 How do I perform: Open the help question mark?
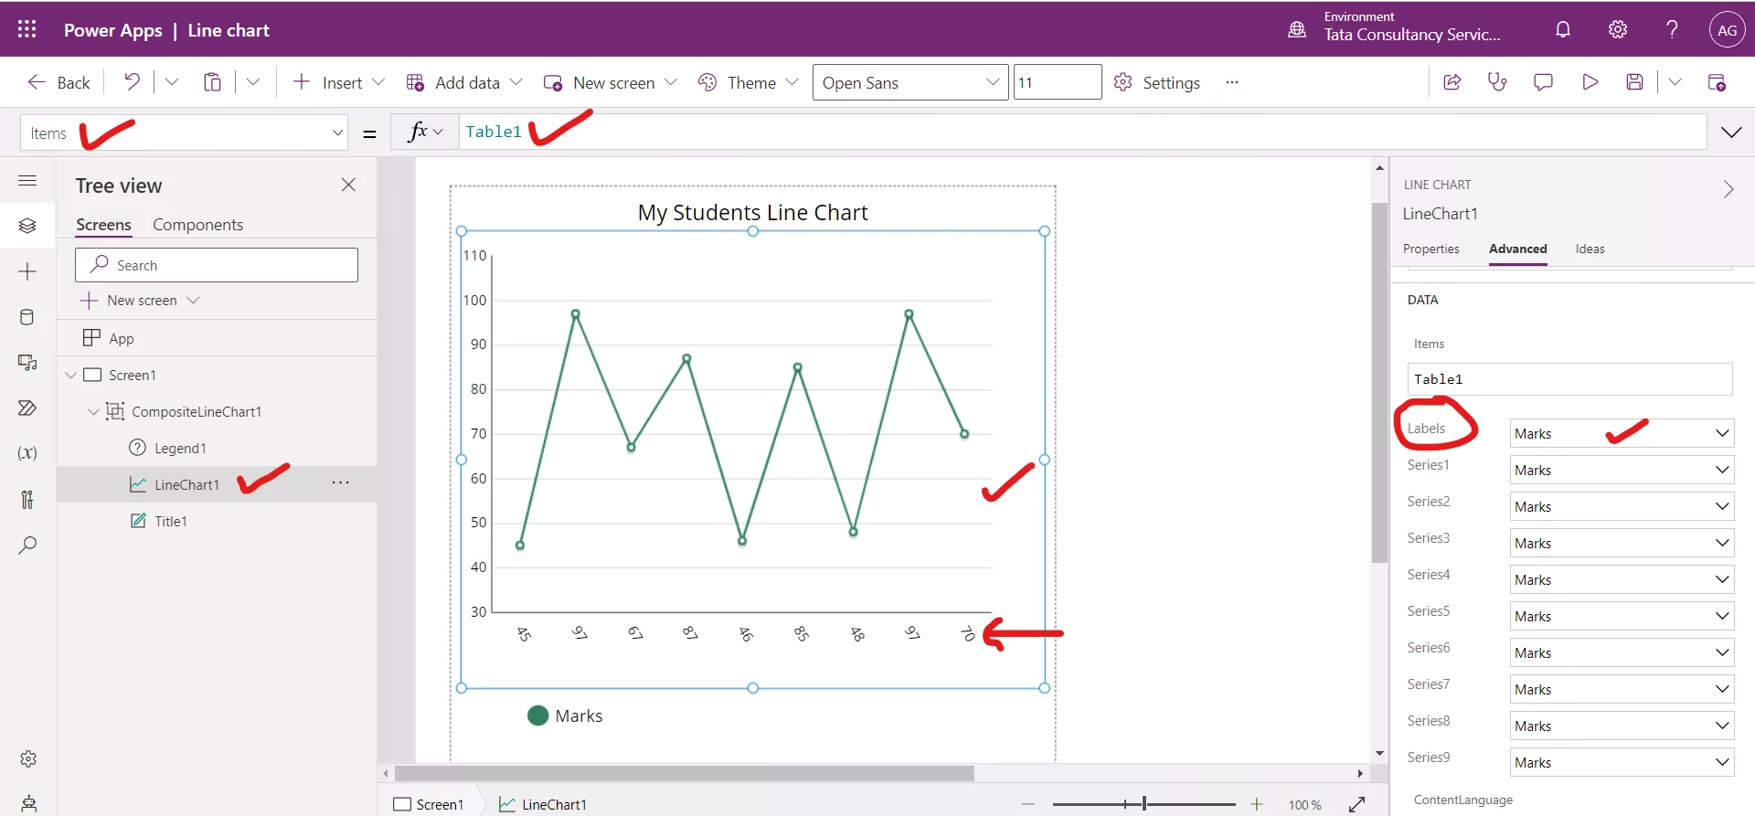1672,29
